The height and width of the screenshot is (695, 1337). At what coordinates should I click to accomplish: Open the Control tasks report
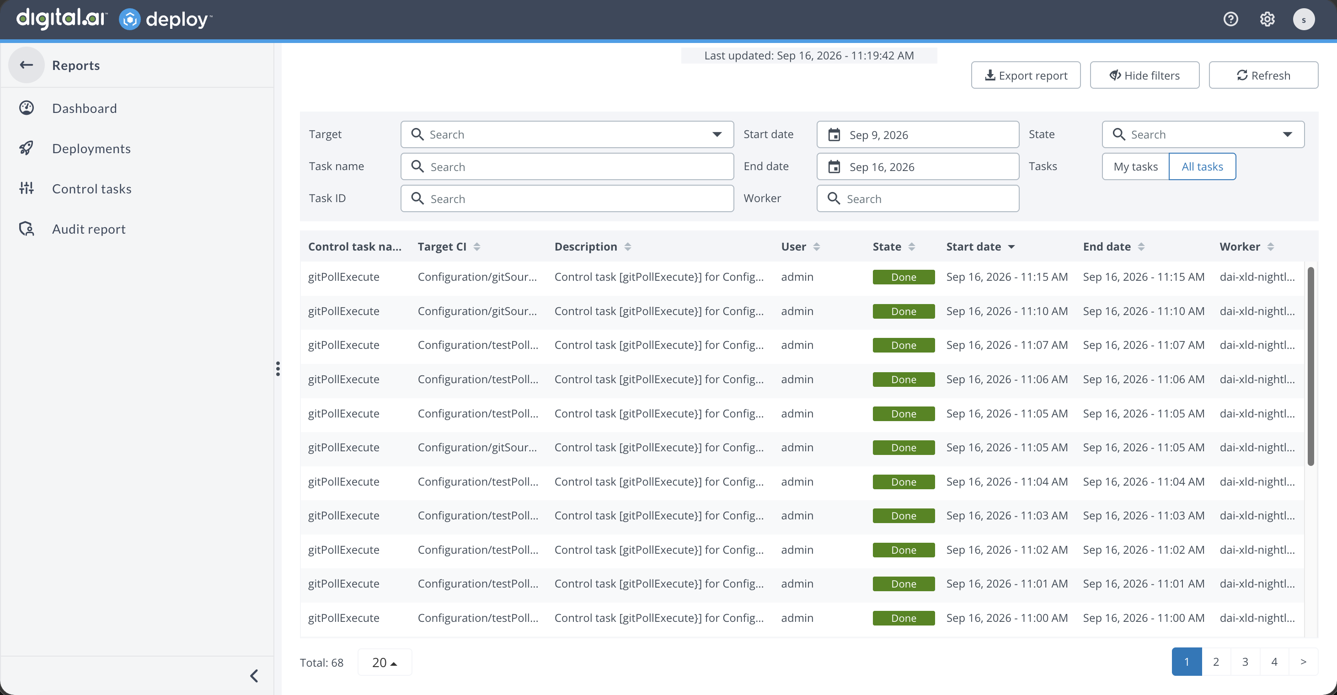pos(92,188)
